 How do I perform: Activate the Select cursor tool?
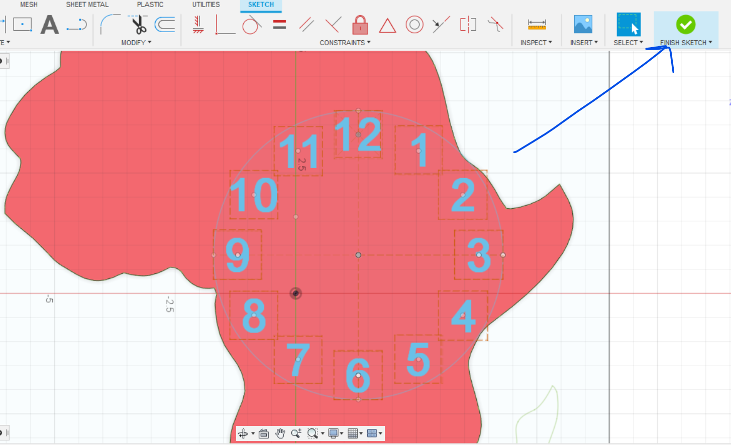coord(629,24)
